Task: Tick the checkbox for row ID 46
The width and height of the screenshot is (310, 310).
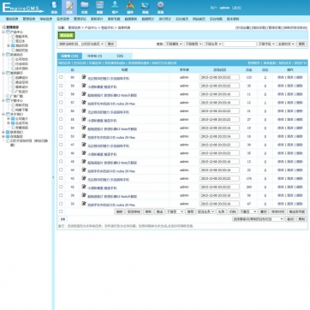Action: coord(61,153)
